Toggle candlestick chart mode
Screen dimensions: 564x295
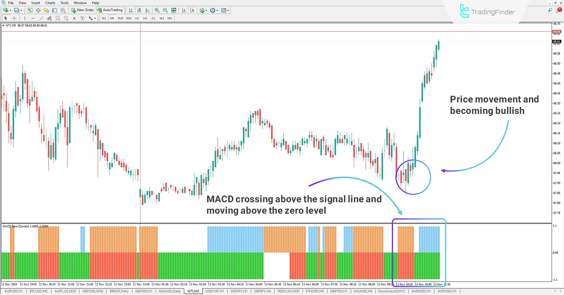click(x=139, y=10)
